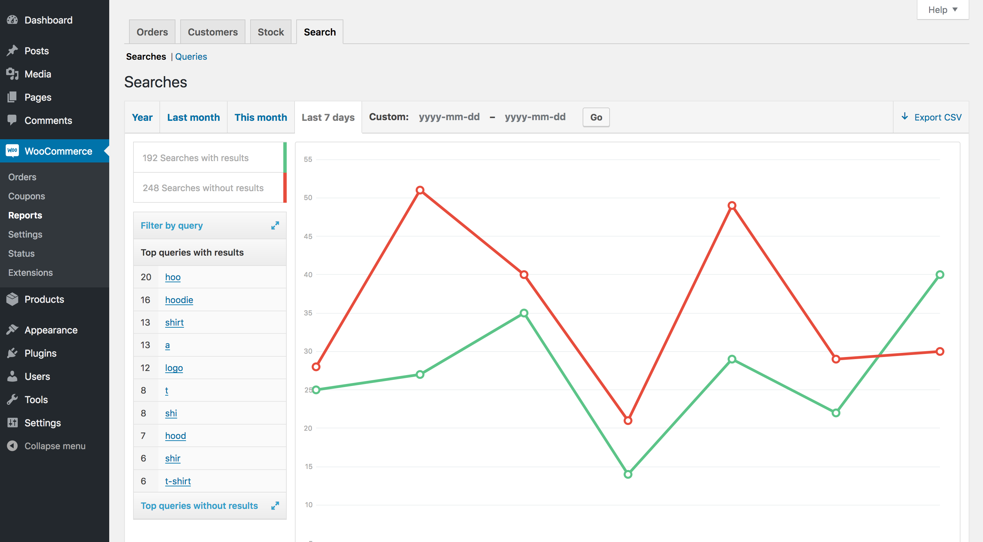This screenshot has height=542, width=983.
Task: Click the Tools sidebar icon
Action: pos(13,399)
